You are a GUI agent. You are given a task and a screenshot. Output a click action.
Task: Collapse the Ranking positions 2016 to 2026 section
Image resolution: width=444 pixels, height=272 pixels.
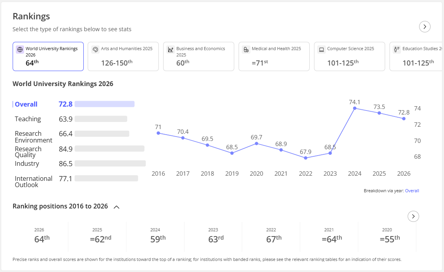pos(117,207)
